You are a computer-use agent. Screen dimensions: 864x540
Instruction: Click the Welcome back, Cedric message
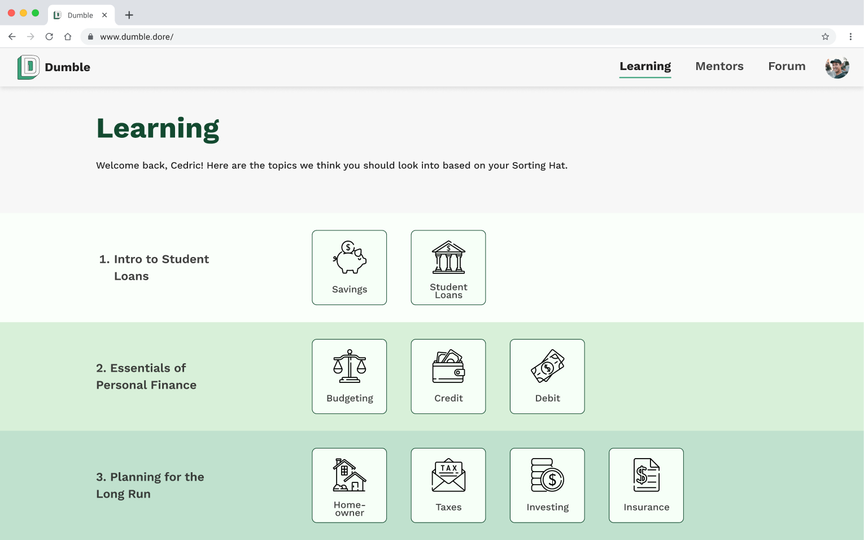point(332,166)
